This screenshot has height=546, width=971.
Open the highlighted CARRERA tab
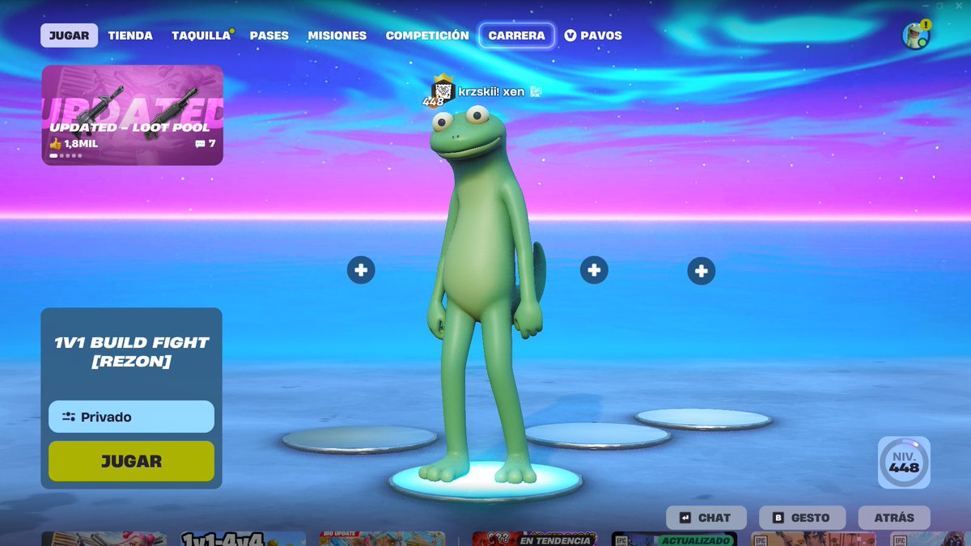pos(517,36)
